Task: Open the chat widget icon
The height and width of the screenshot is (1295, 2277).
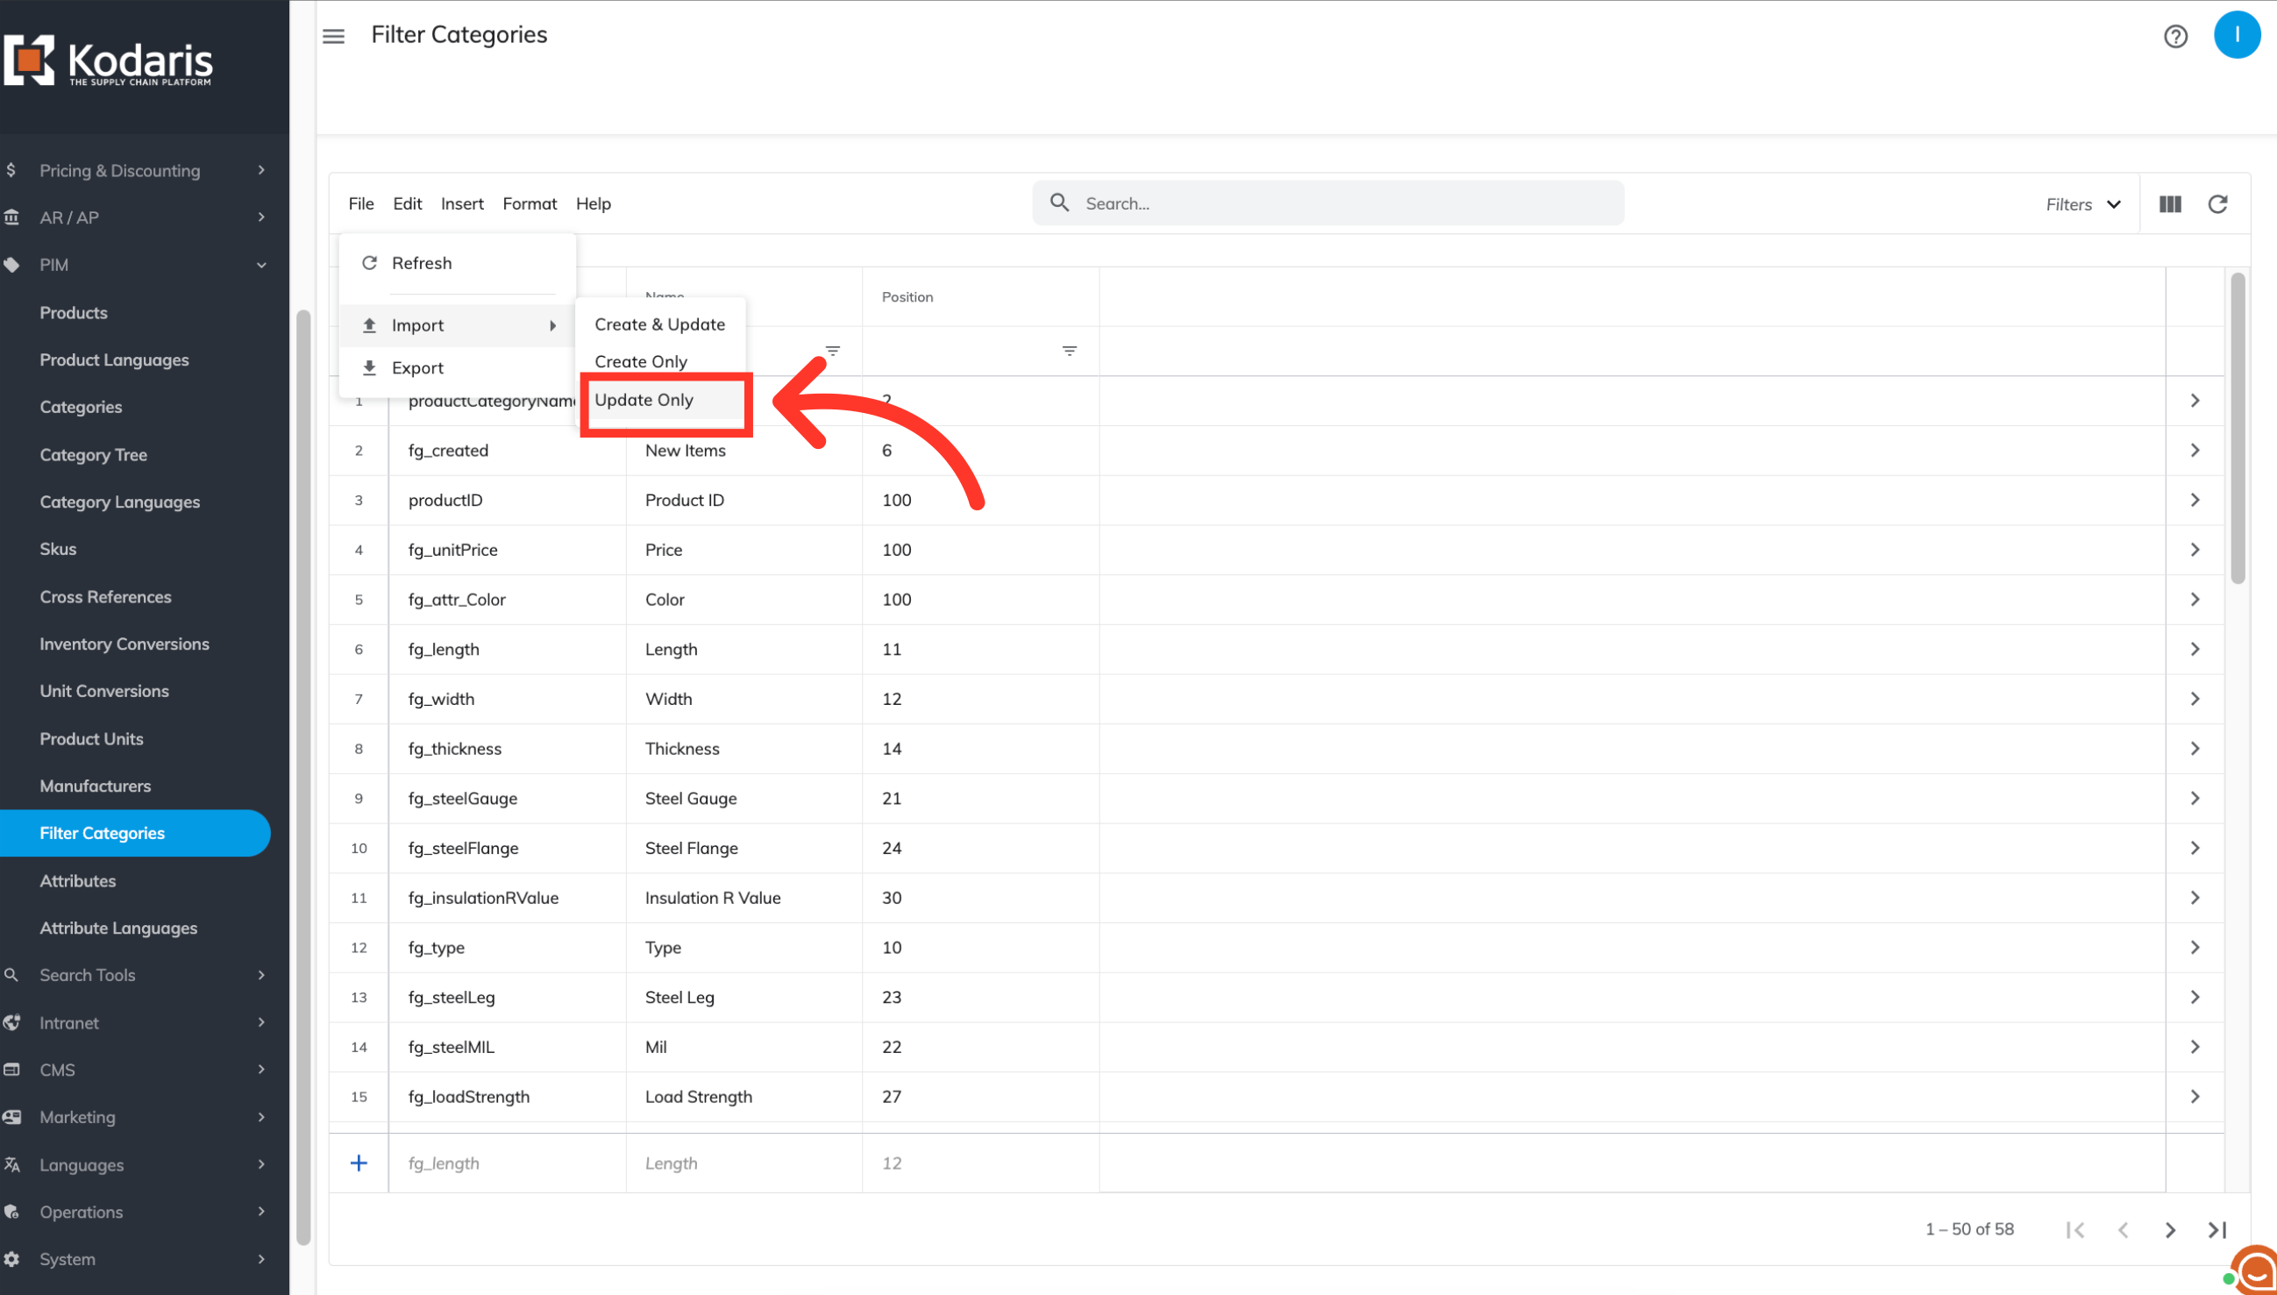Action: [2256, 1272]
